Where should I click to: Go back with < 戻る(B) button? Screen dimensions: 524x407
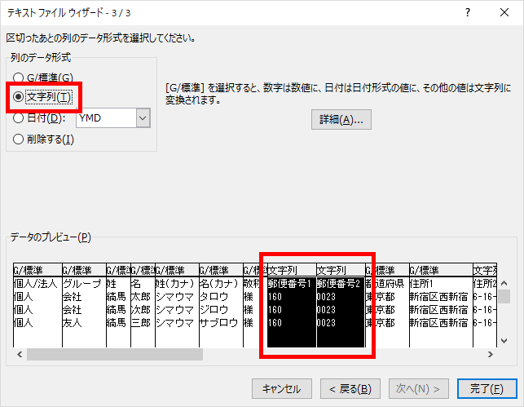tap(350, 388)
